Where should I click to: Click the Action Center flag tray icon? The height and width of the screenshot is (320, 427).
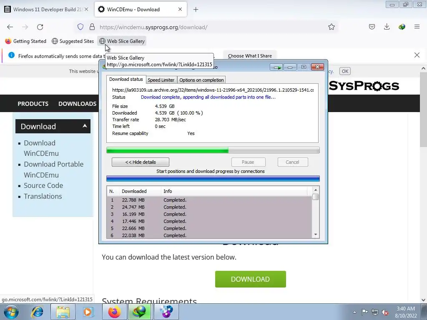pos(364,312)
